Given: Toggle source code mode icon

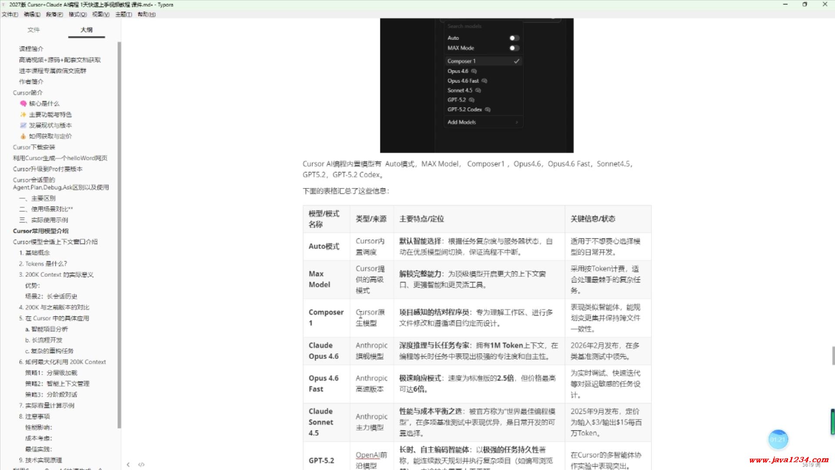Looking at the screenshot, I should click(141, 464).
